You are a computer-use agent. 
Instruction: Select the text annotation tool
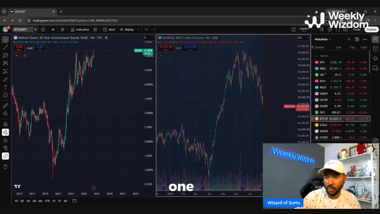pyautogui.click(x=5, y=87)
